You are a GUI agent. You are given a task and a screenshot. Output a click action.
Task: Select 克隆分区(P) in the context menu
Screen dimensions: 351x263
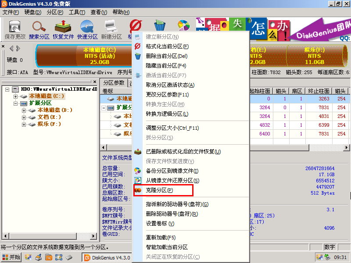click(x=191, y=190)
